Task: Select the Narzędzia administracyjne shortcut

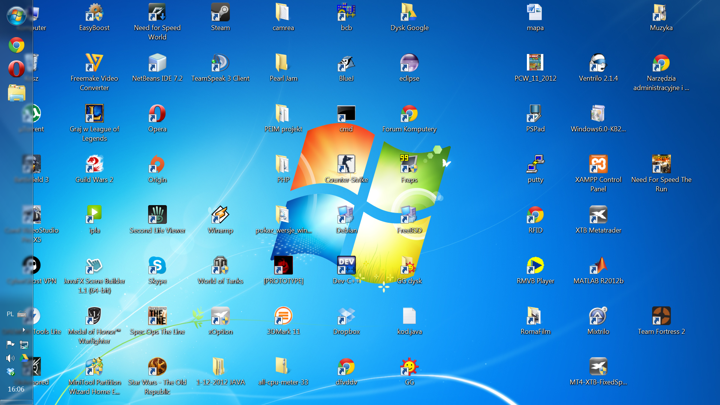Action: coord(661,72)
